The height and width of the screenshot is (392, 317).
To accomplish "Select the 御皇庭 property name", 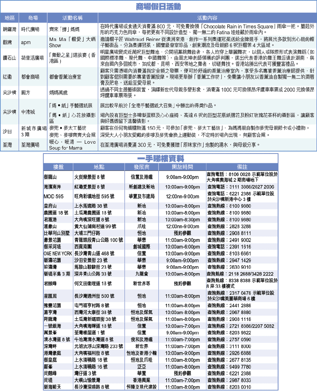I will tap(50, 360).
